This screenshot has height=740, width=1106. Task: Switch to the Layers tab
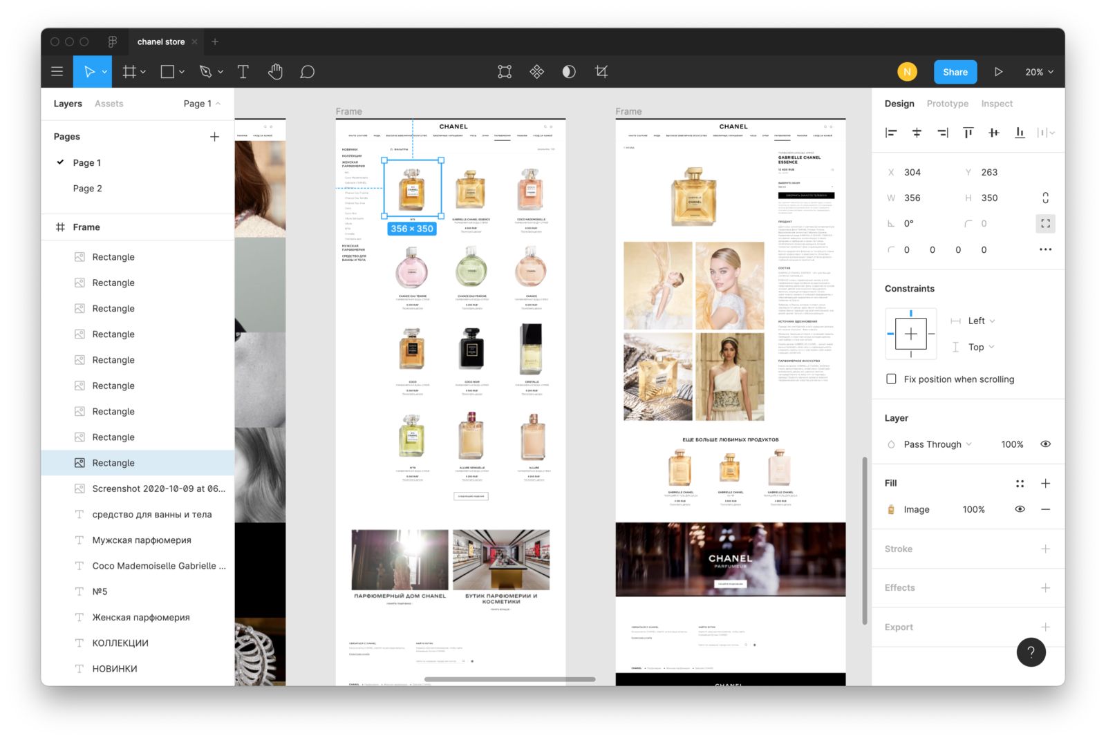click(x=68, y=104)
